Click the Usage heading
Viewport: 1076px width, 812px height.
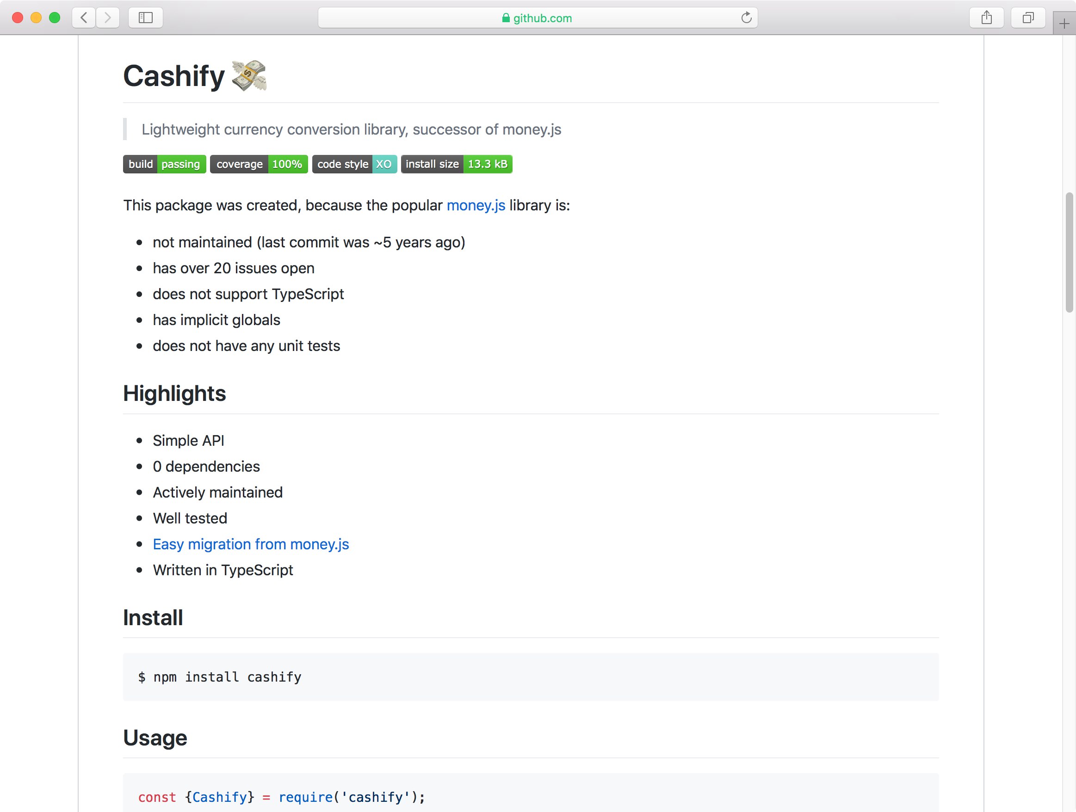155,738
